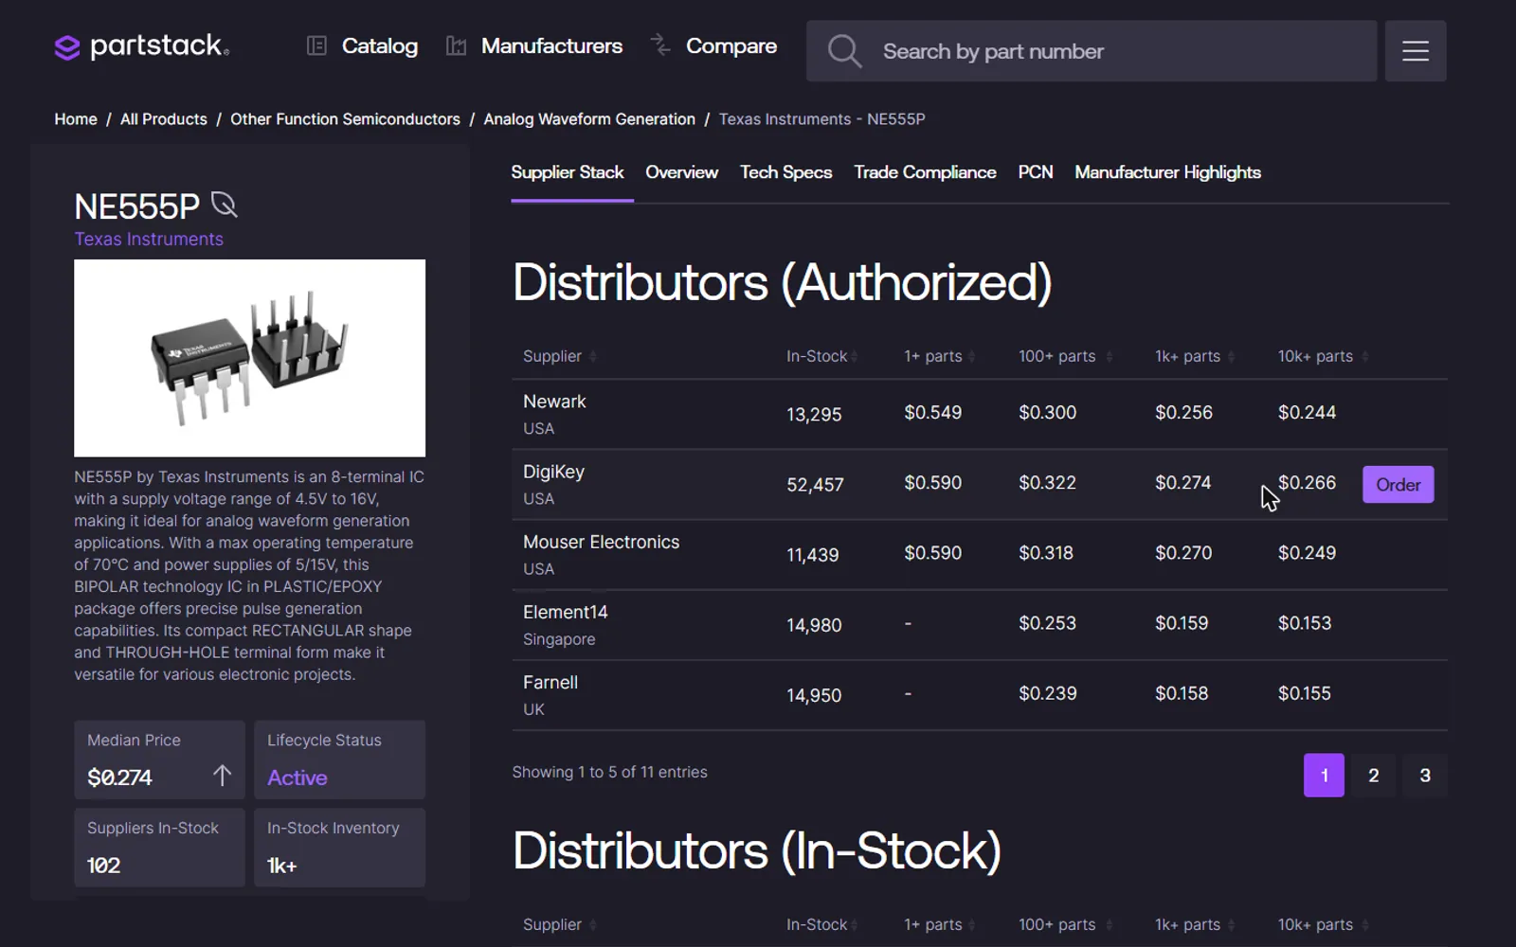Focus the Search by part number field
This screenshot has width=1516, height=947.
click(1092, 51)
